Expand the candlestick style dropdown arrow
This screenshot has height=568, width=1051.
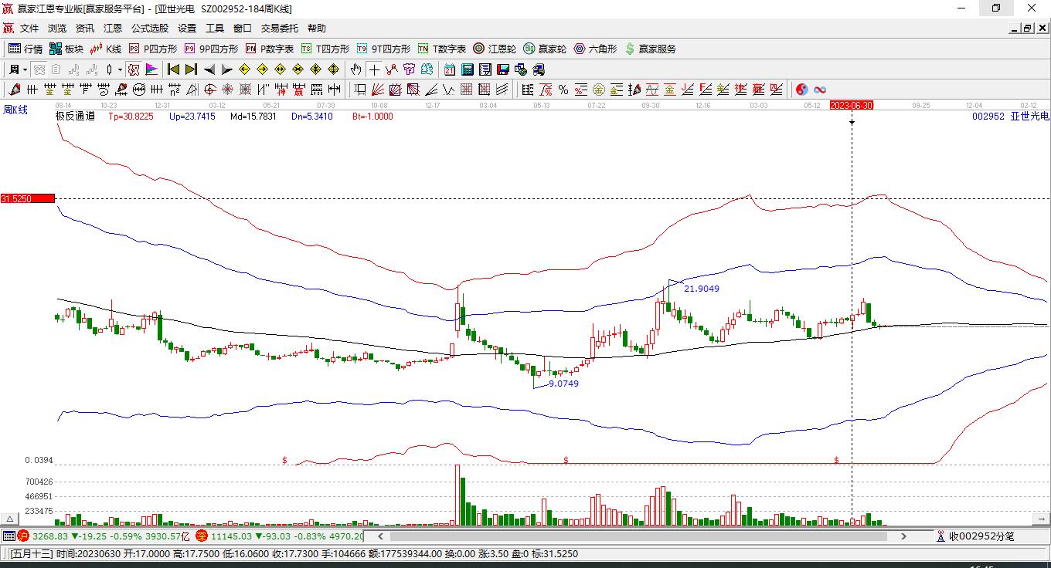click(120, 69)
